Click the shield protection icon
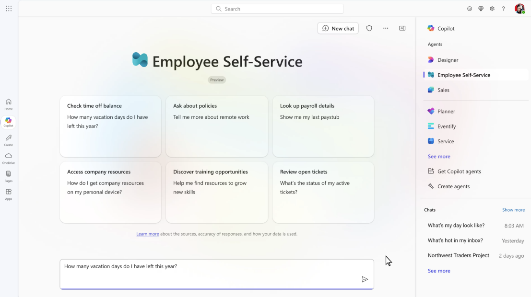 [369, 28]
